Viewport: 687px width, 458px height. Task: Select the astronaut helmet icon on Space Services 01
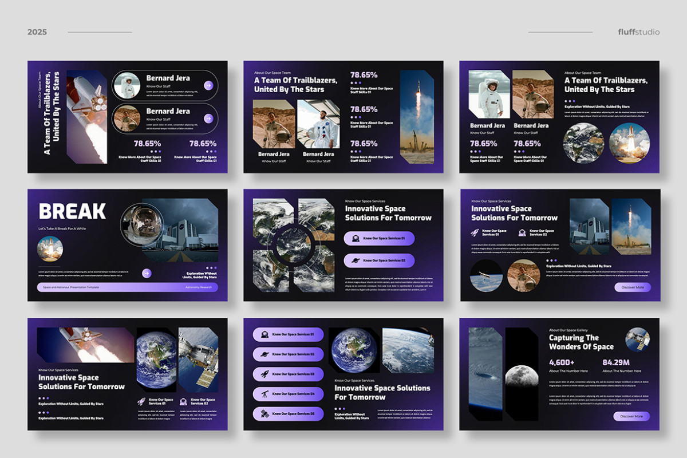[x=264, y=335]
